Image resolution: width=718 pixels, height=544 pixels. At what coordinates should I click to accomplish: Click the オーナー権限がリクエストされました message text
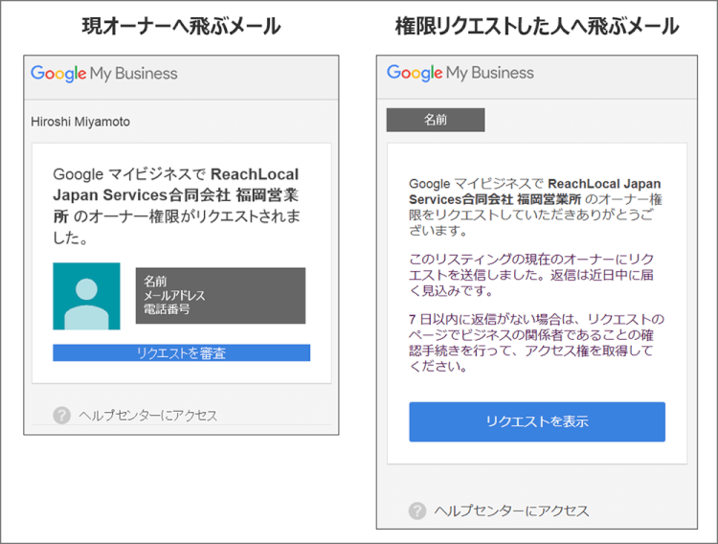pyautogui.click(x=177, y=206)
